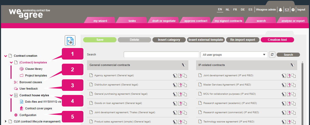This screenshot has height=125, width=310.
Task: Click the copy icon for Agency agreement
Action: coord(185,76)
